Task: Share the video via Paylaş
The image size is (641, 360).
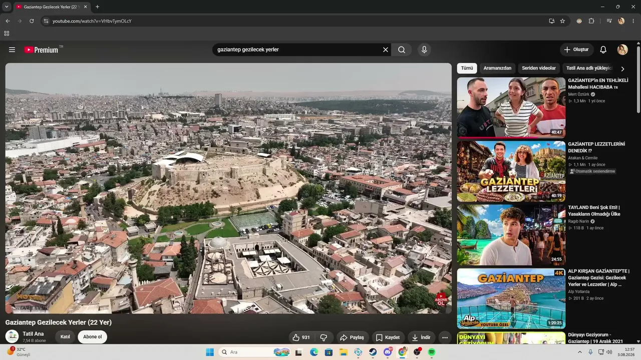Action: pyautogui.click(x=353, y=337)
